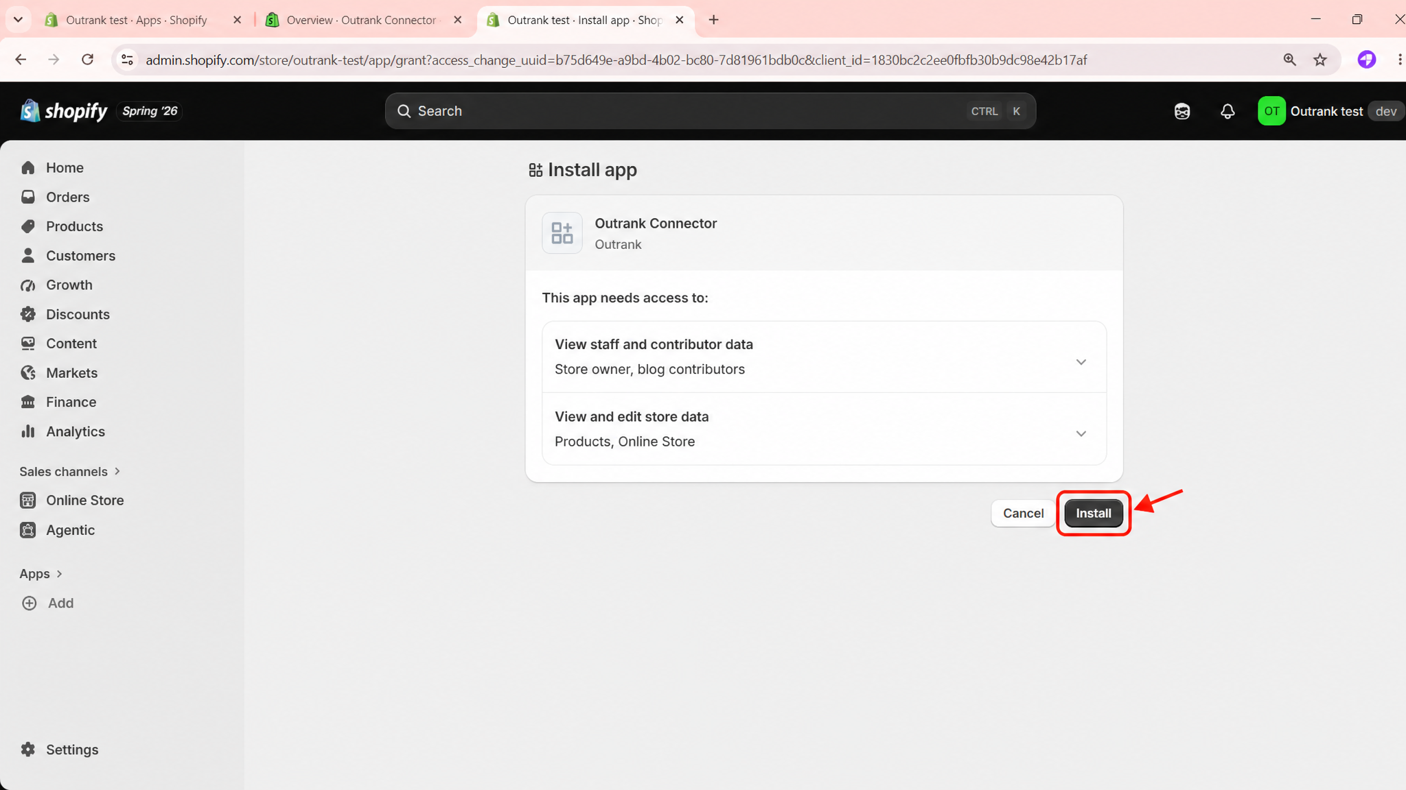Click the Growth gauge icon
Screen dimensions: 1406x790
tap(28, 285)
